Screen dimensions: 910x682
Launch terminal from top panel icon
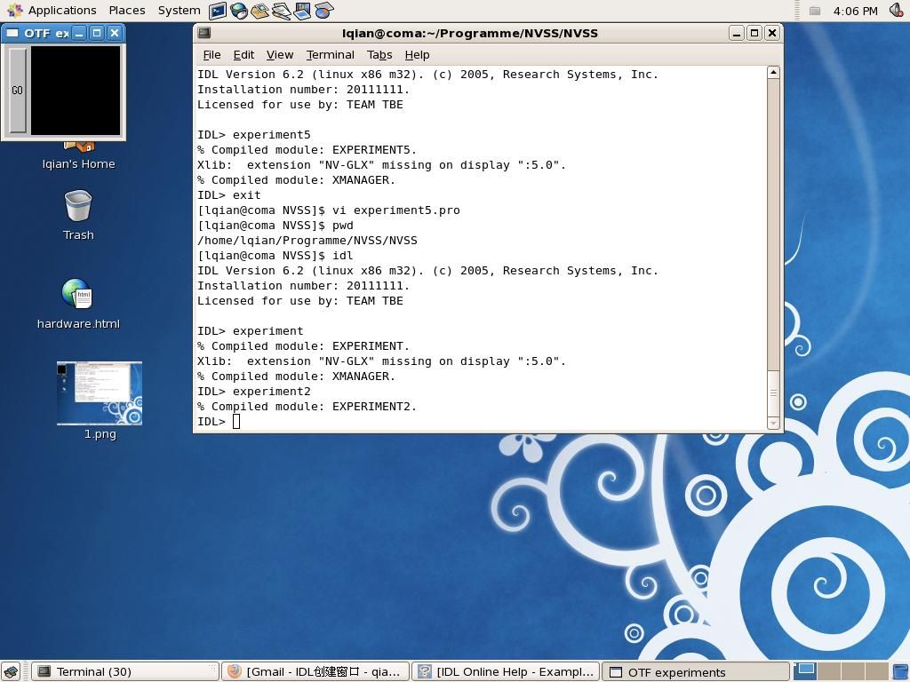tap(218, 11)
